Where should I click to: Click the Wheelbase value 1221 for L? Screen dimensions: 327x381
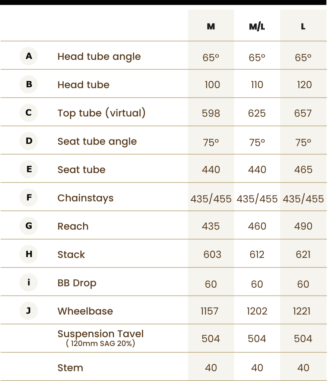[302, 311]
